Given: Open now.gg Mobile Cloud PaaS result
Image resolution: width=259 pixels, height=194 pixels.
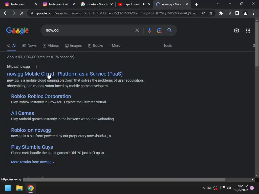Looking at the screenshot, I should pyautogui.click(x=65, y=74).
